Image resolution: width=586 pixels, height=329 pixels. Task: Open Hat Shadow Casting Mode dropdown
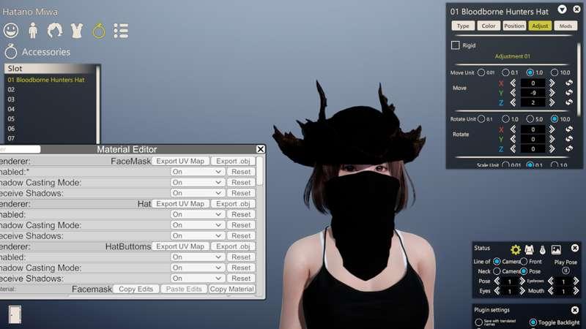coord(197,225)
